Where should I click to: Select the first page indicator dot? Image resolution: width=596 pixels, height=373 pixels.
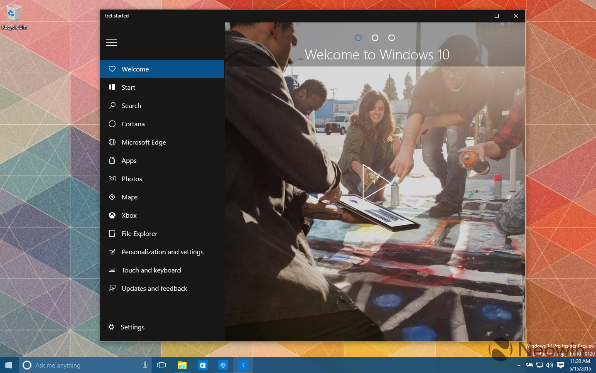[358, 38]
